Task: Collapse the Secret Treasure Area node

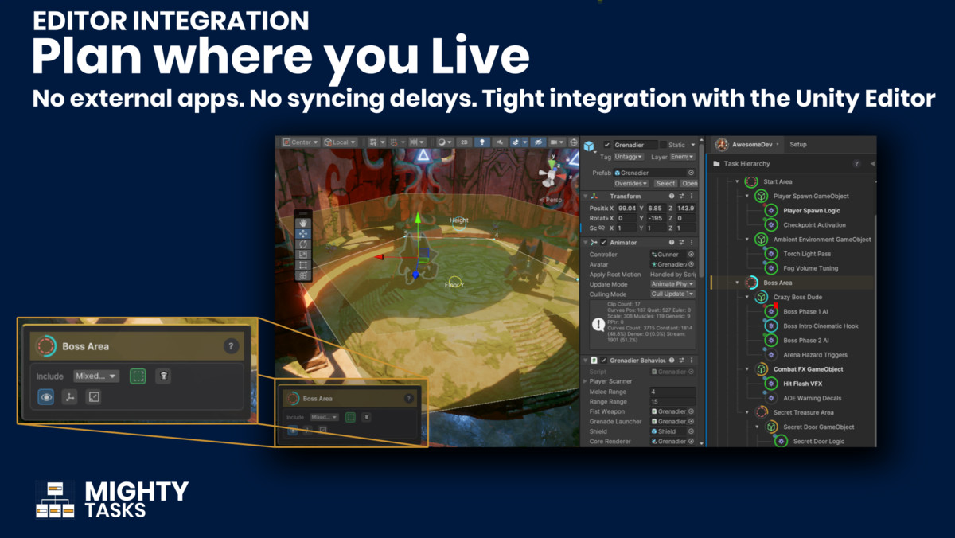Action: pyautogui.click(x=746, y=412)
